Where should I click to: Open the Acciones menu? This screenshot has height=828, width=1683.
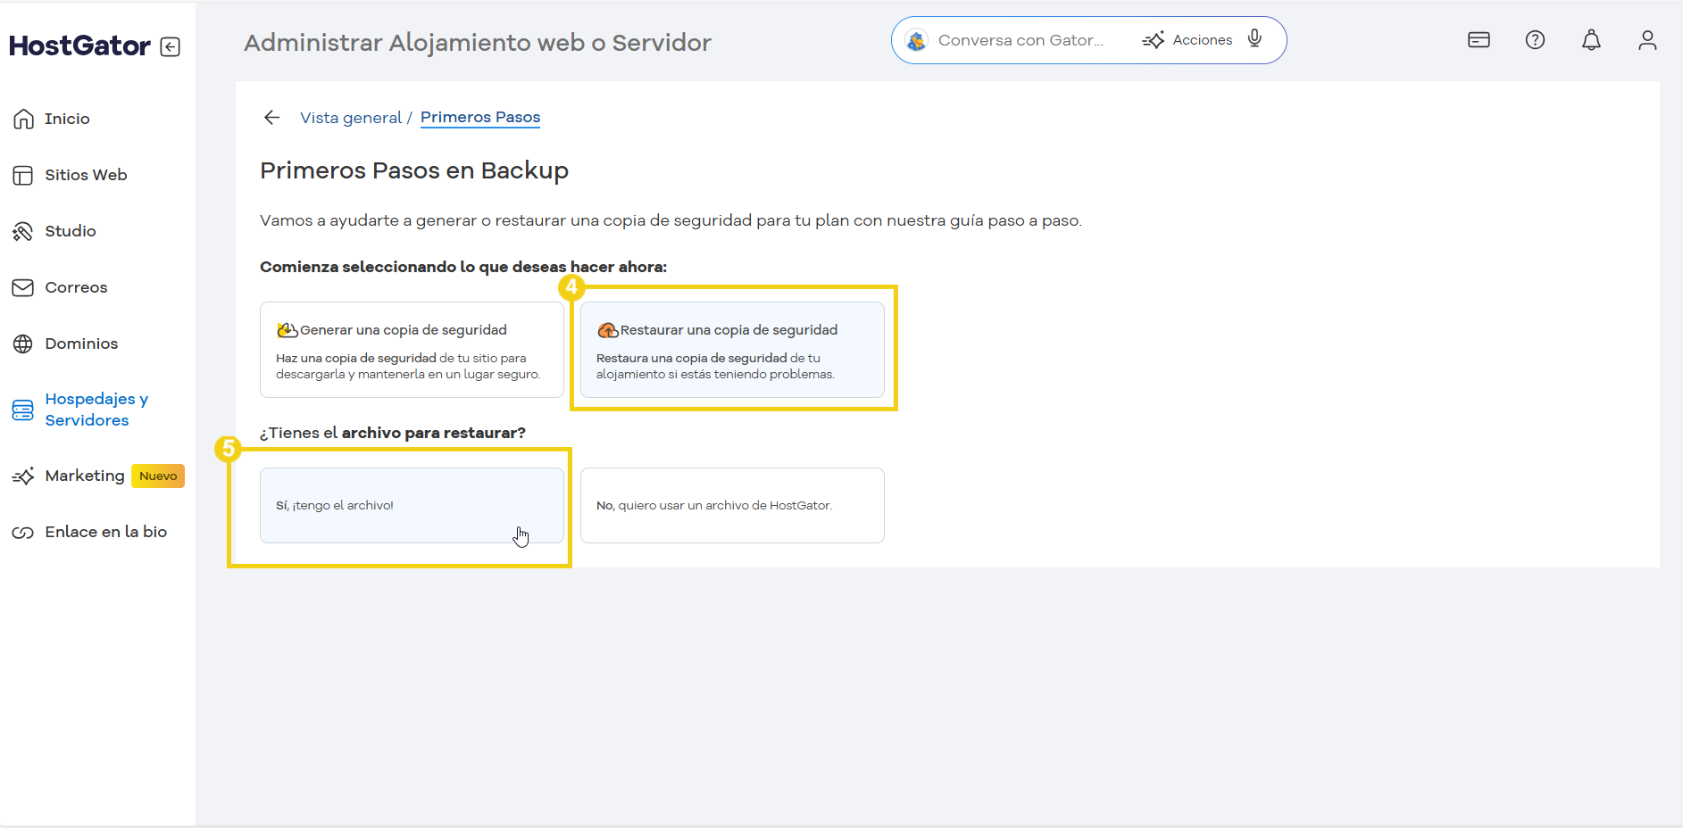1190,39
